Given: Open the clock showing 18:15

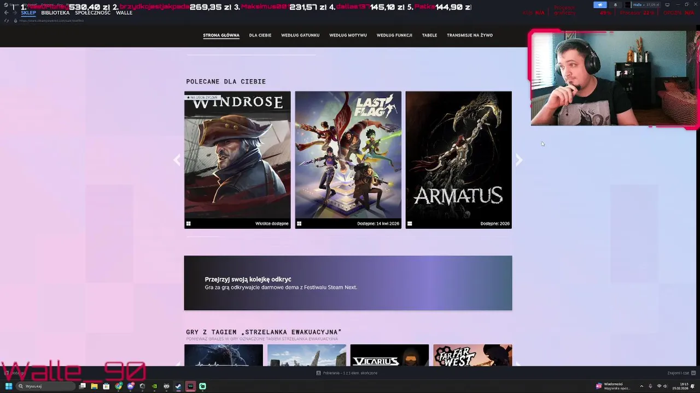Looking at the screenshot, I should click(680, 386).
